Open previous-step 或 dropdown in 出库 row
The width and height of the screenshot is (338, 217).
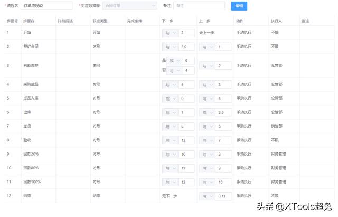coord(207,113)
